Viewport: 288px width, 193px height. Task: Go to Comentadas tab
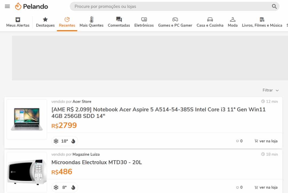point(119,22)
